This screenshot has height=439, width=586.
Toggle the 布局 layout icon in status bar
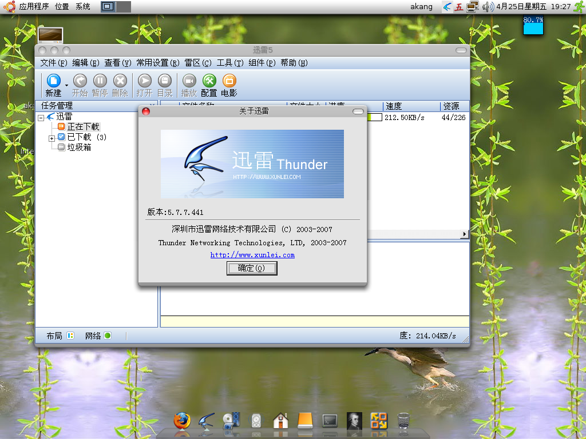pos(70,336)
